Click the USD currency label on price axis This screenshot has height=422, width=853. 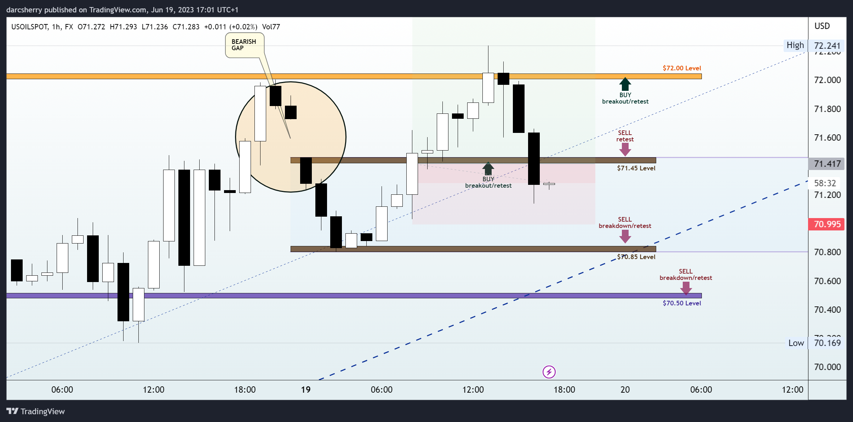(x=822, y=26)
